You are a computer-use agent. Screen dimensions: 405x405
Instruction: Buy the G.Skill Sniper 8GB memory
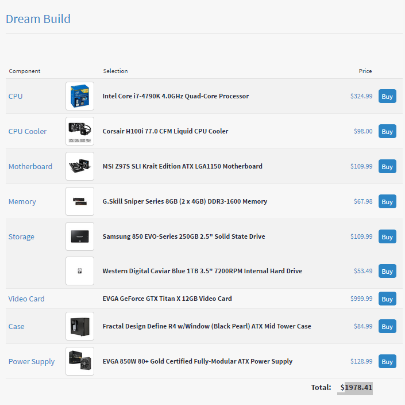point(387,201)
